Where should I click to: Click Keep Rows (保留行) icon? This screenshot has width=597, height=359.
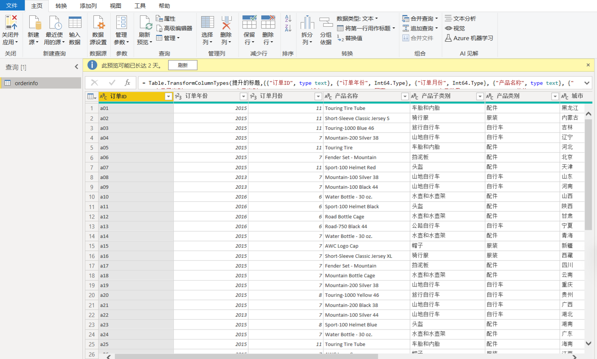tap(249, 23)
